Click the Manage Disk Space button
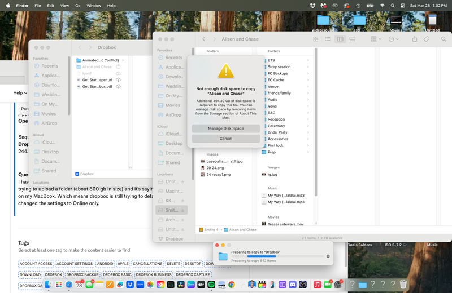Screen dimensions: 452x293 [225, 128]
